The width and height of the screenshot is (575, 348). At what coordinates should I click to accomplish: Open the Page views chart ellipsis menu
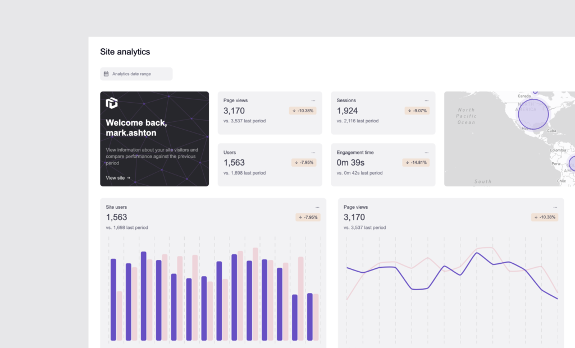555,207
